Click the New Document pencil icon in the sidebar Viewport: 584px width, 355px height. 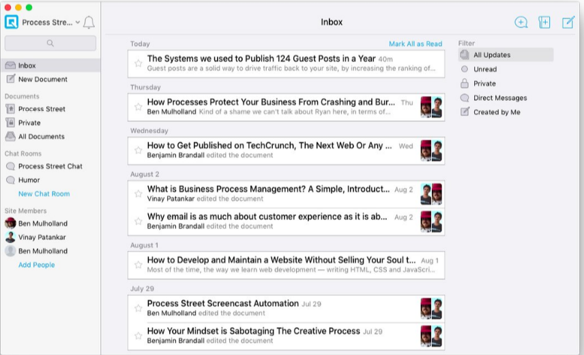click(x=11, y=79)
